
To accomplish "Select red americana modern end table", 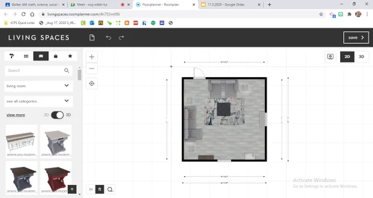I will pyautogui.click(x=56, y=178).
